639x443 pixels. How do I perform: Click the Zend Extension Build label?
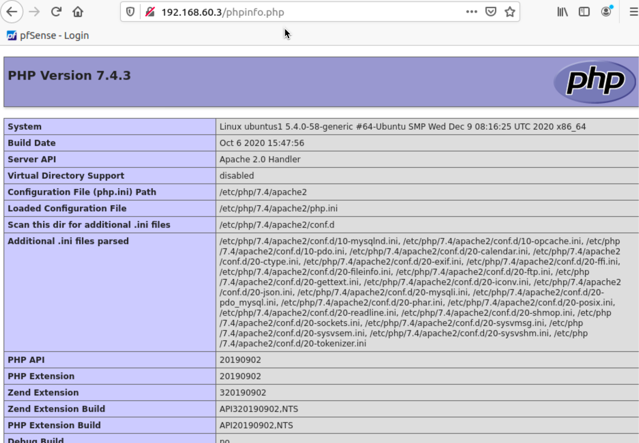(x=56, y=409)
